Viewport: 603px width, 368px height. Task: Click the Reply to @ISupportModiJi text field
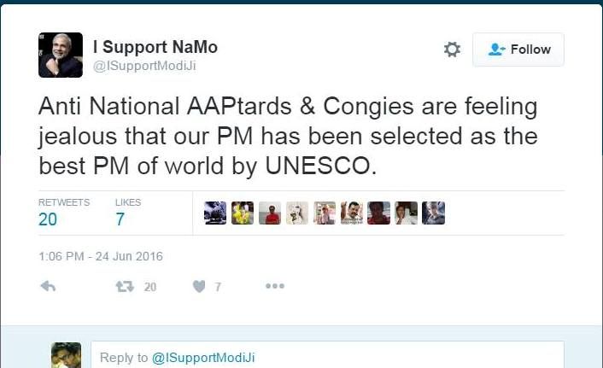327,357
